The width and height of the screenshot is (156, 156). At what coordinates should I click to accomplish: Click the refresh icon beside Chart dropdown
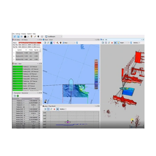77,43
